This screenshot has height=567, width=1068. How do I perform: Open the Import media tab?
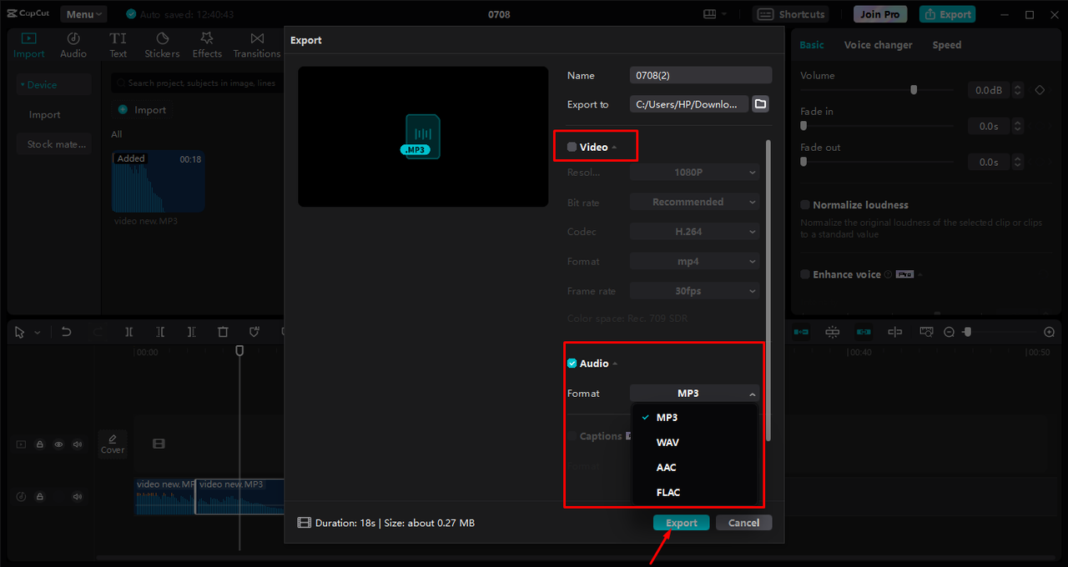point(29,45)
